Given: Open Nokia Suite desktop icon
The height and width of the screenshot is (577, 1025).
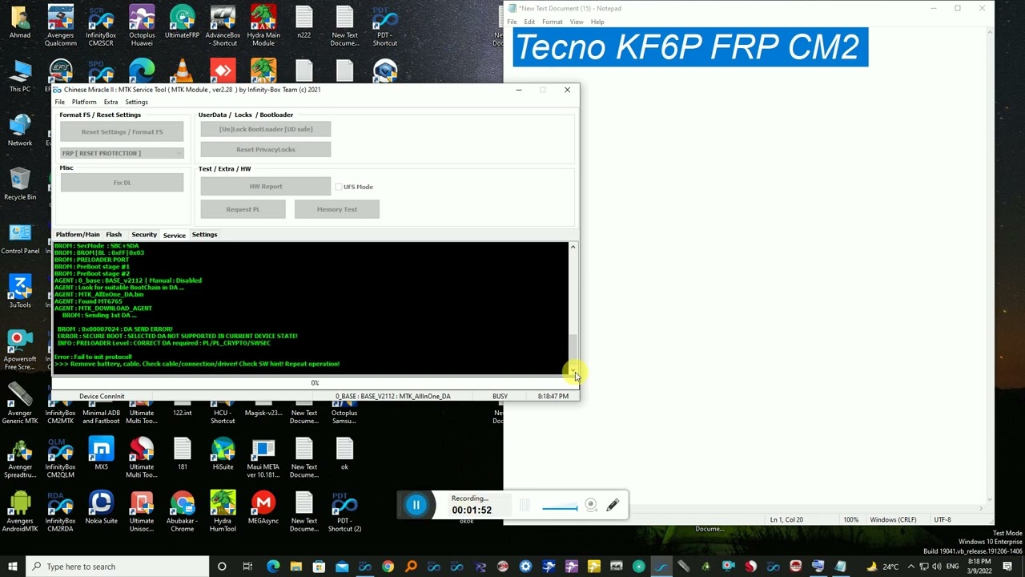Looking at the screenshot, I should coord(101,507).
